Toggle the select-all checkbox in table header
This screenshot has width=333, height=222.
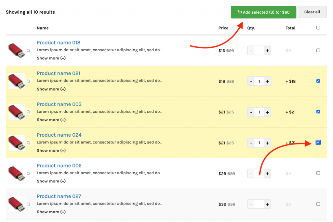pyautogui.click(x=318, y=28)
